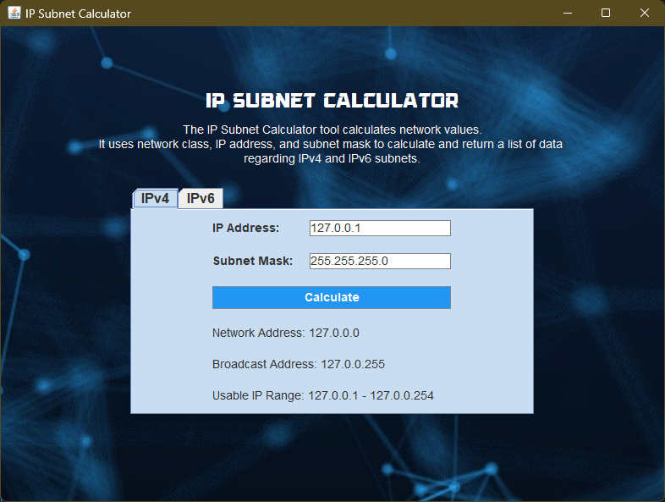
Task: Click the IP Address label
Action: 246,228
